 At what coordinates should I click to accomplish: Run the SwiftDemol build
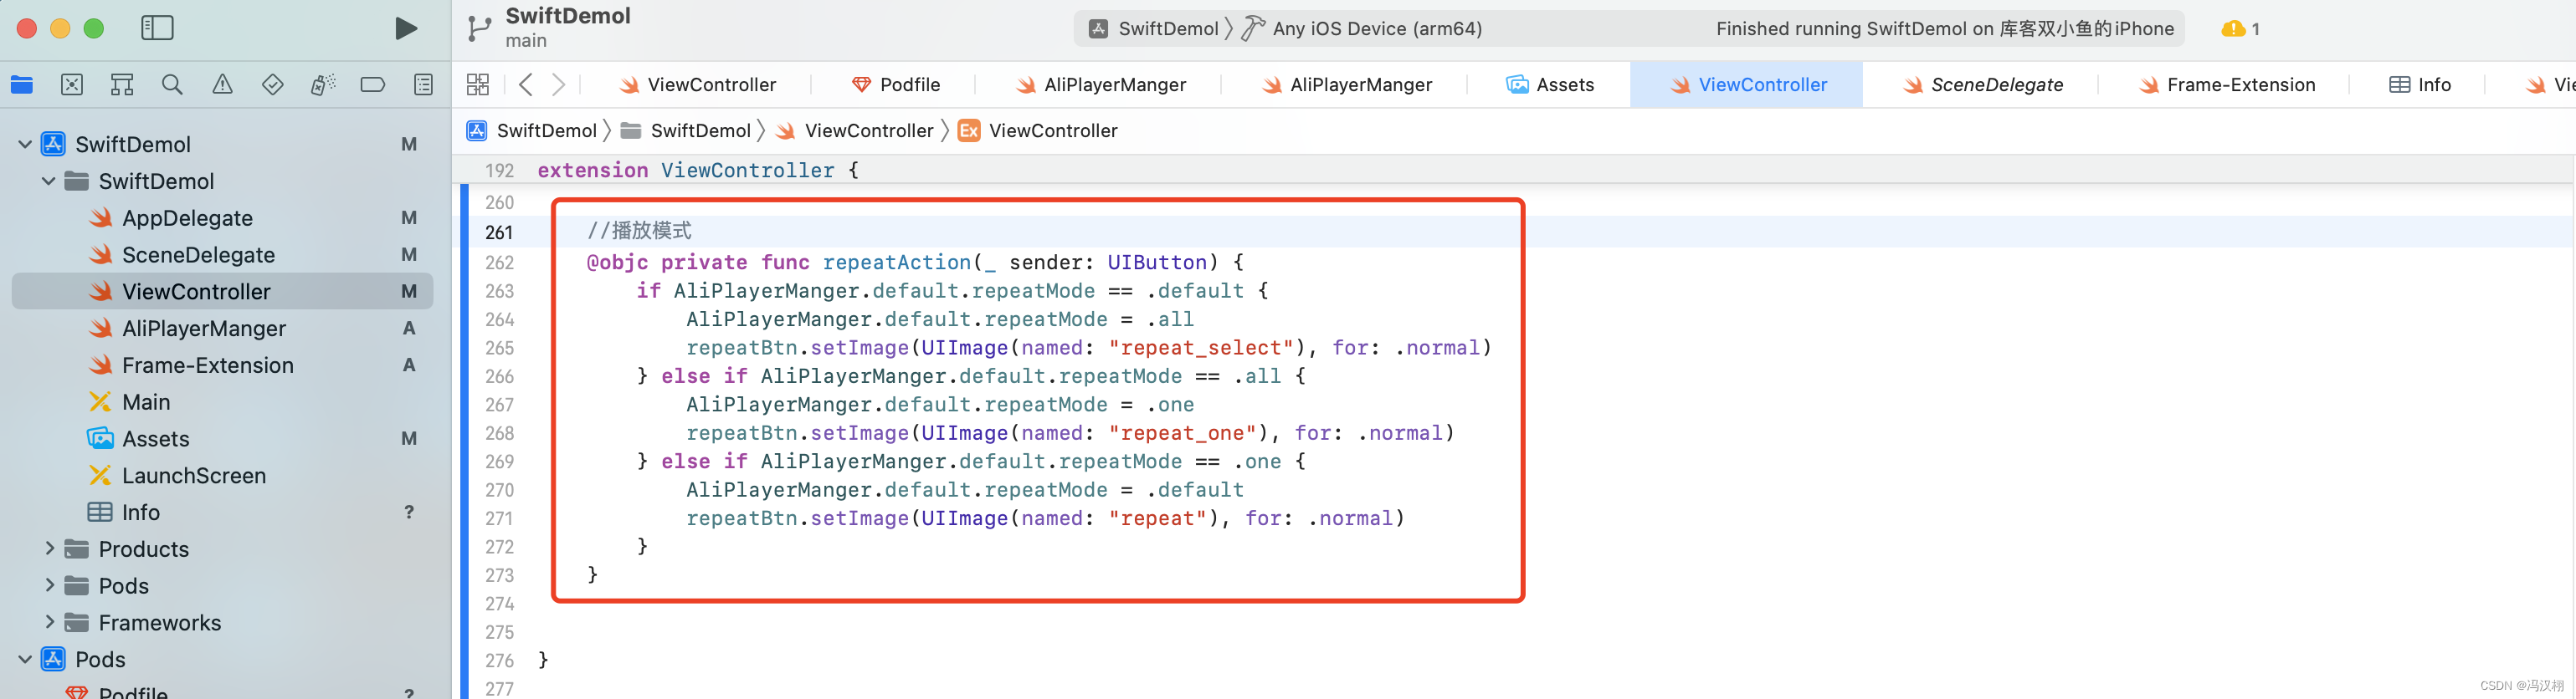click(x=405, y=28)
